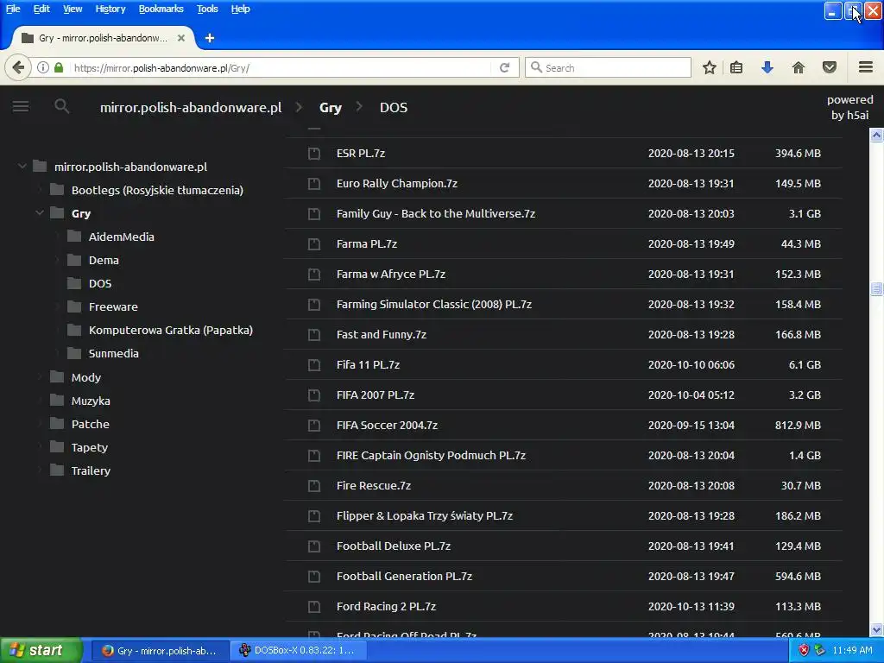
Task: Open Downloads arrow in toolbar
Action: coord(767,67)
